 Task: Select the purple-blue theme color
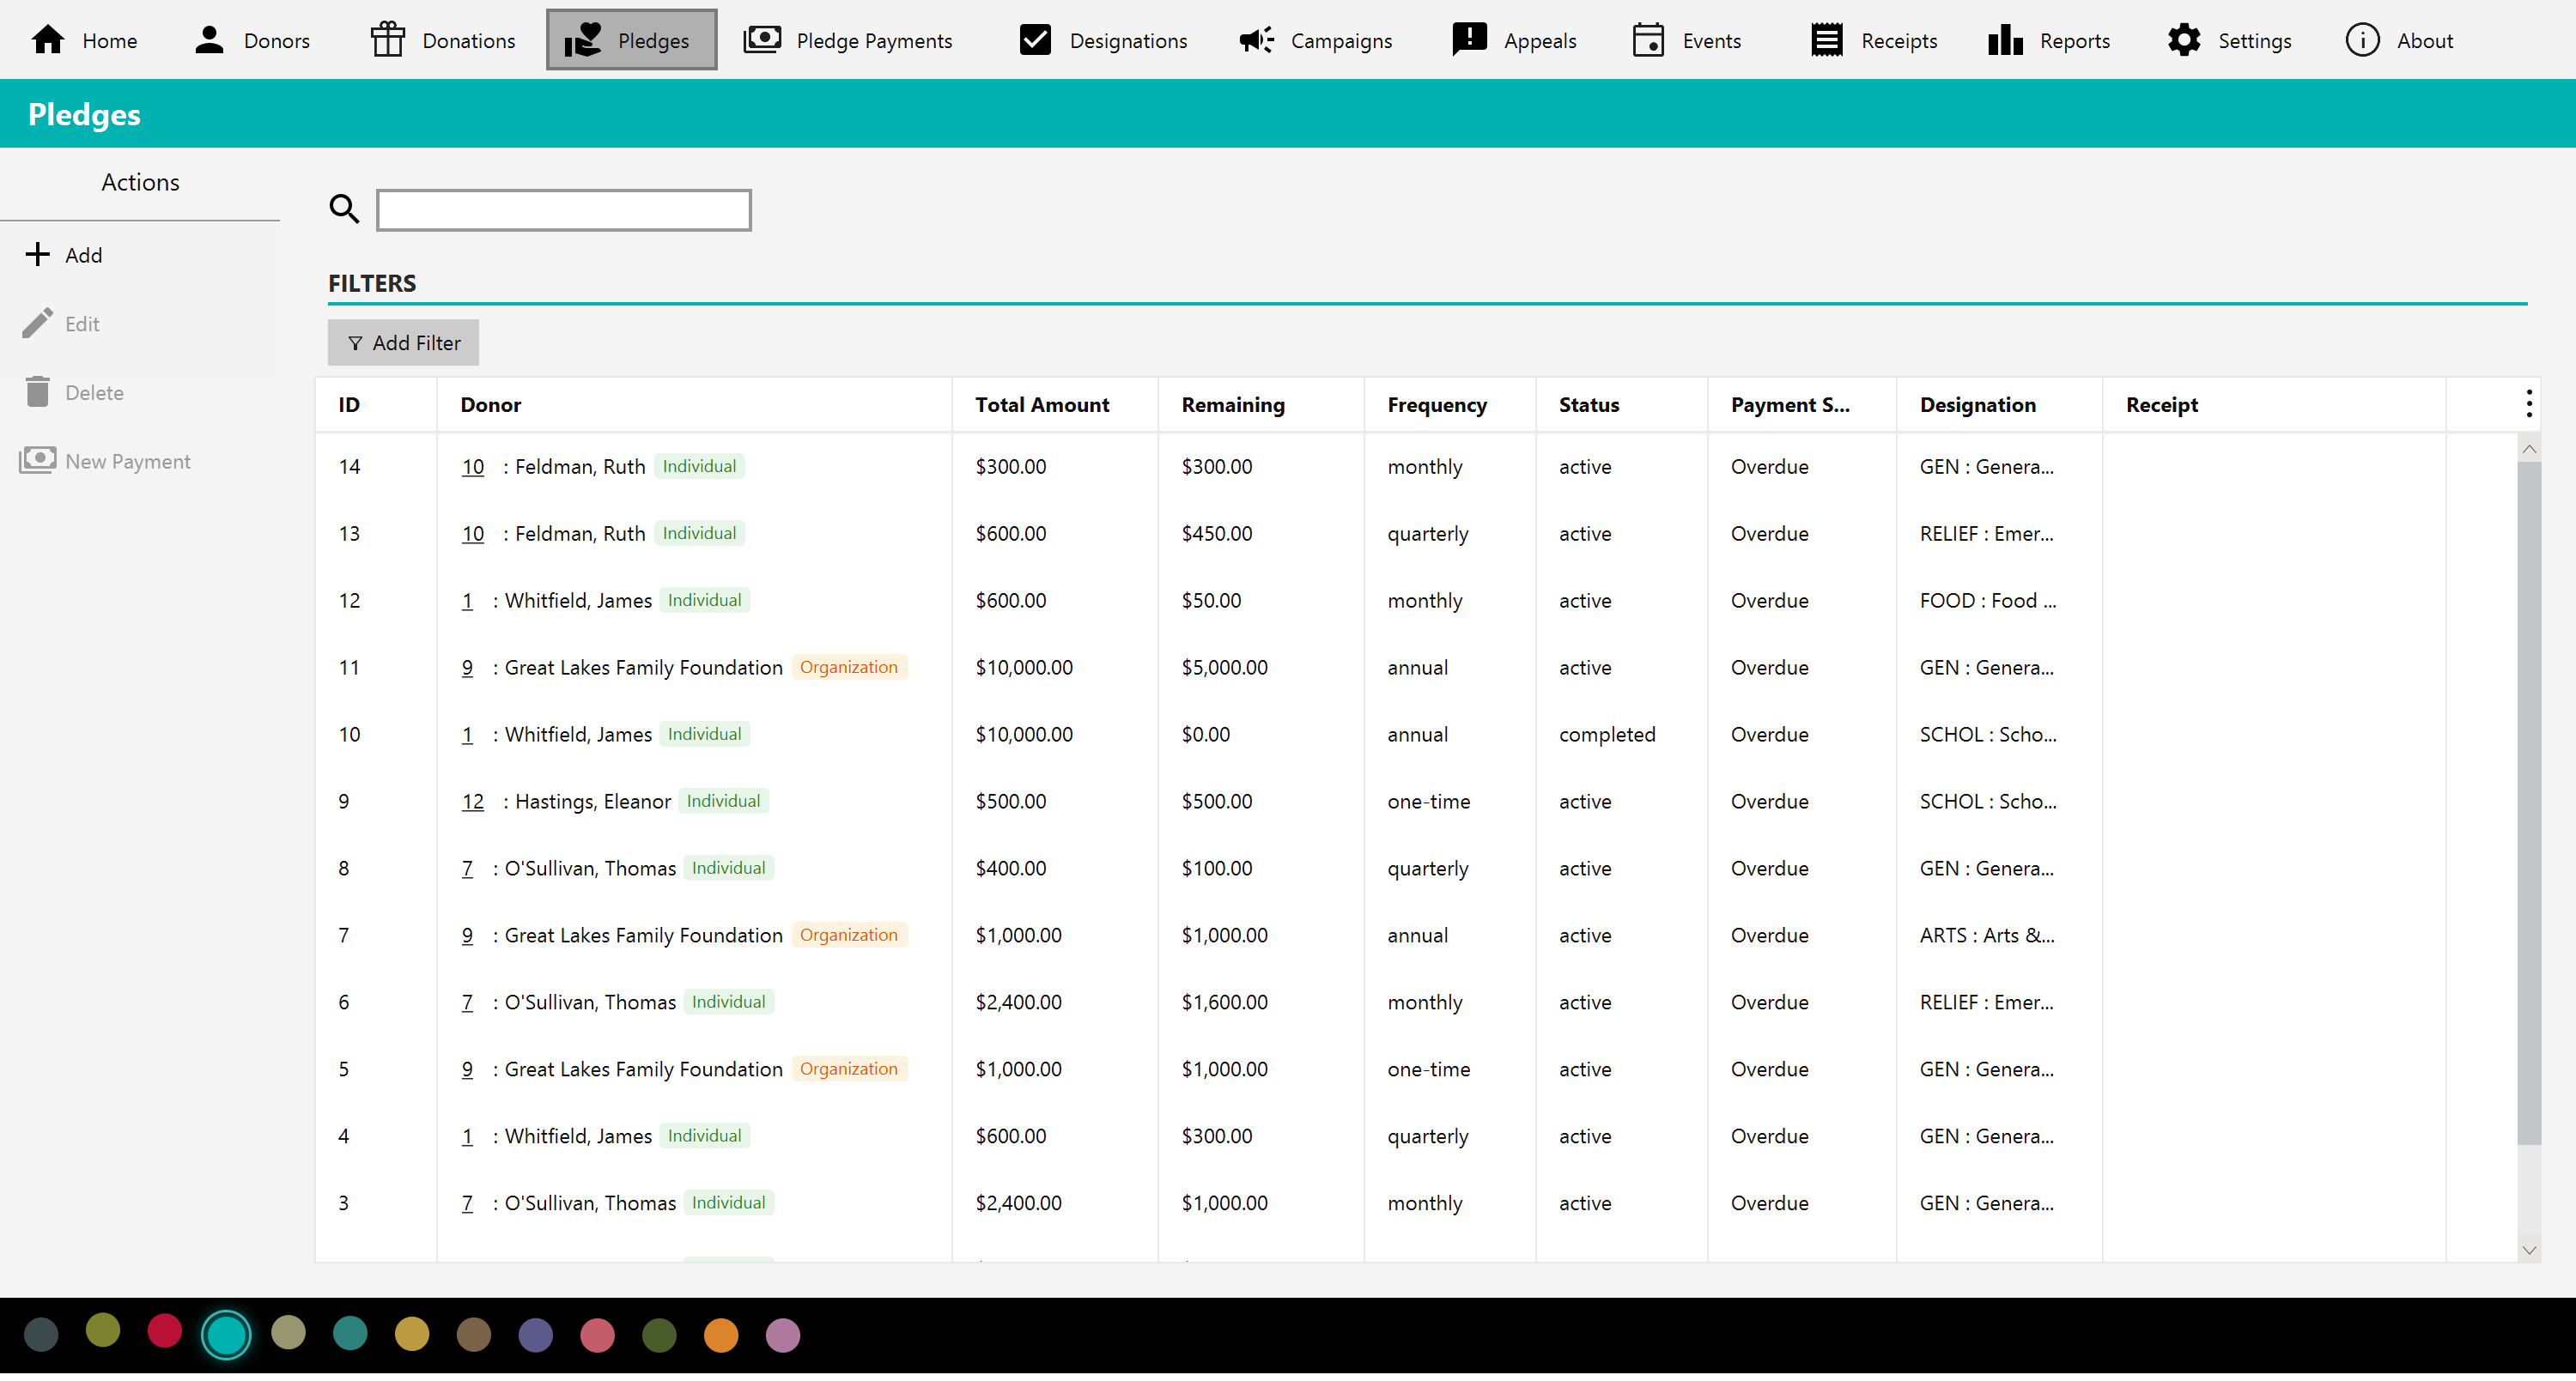pyautogui.click(x=536, y=1335)
